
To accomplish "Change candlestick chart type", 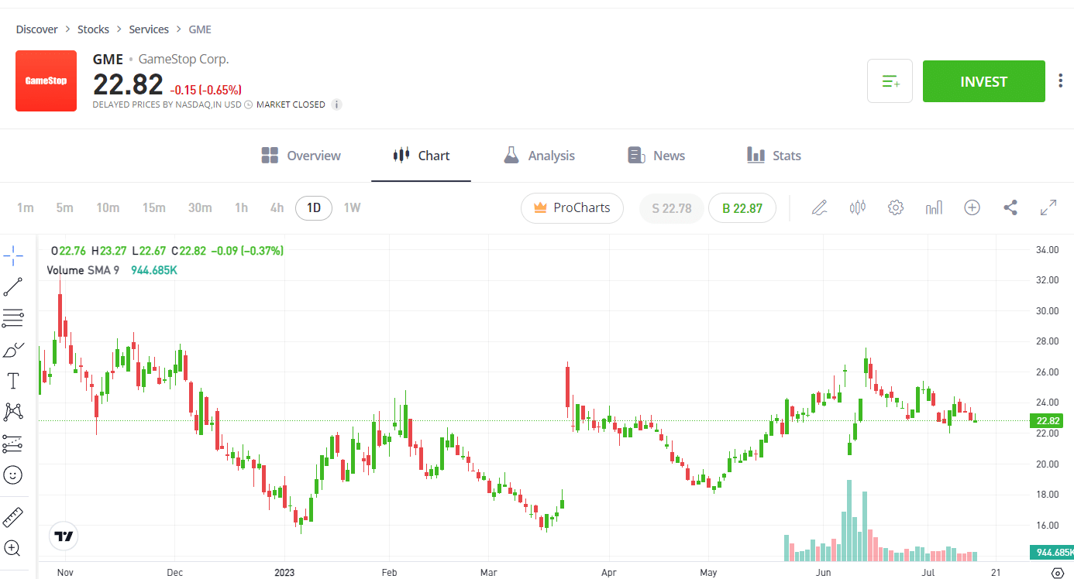I will point(857,207).
